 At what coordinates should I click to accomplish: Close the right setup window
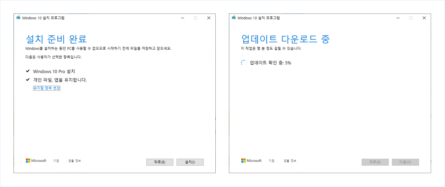click(x=424, y=18)
